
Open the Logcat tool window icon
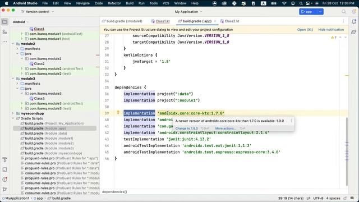[x=4, y=169]
